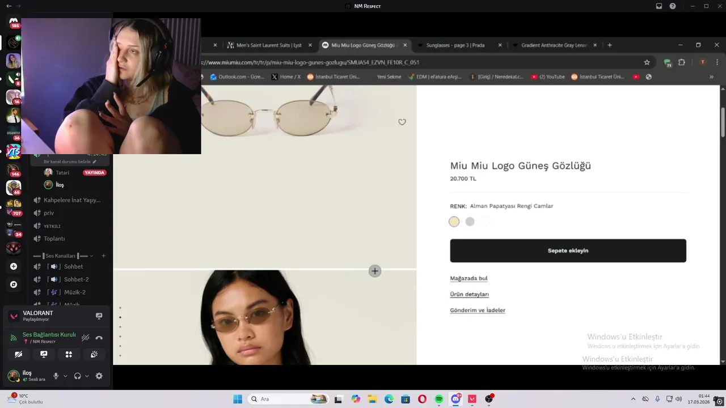Open (2) YouTube bookmark
This screenshot has height=408, width=726.
click(548, 76)
